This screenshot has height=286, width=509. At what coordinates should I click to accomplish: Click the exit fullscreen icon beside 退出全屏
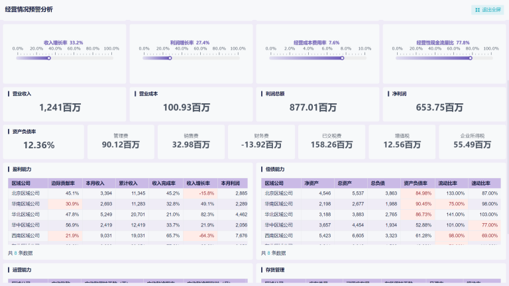(477, 10)
